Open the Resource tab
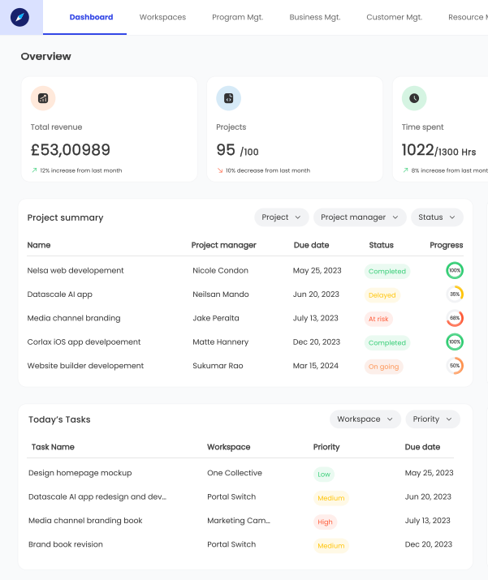This screenshot has width=488, height=580. [468, 17]
